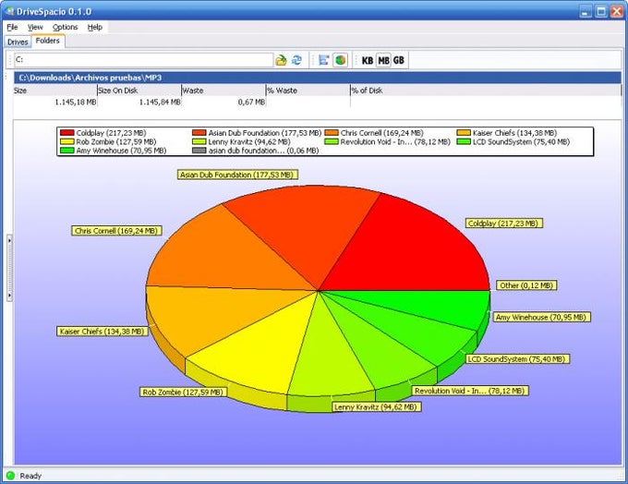The height and width of the screenshot is (484, 628).
Task: Click the green Ready status indicator
Action: [10, 476]
